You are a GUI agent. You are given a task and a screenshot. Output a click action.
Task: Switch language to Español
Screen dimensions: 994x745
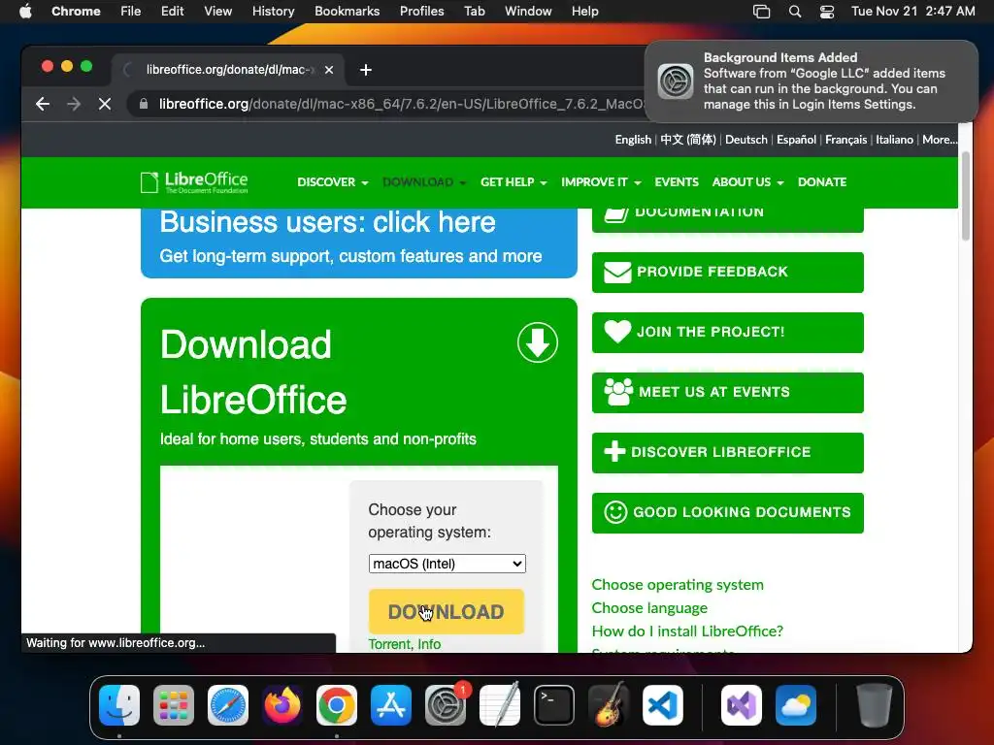pyautogui.click(x=796, y=140)
